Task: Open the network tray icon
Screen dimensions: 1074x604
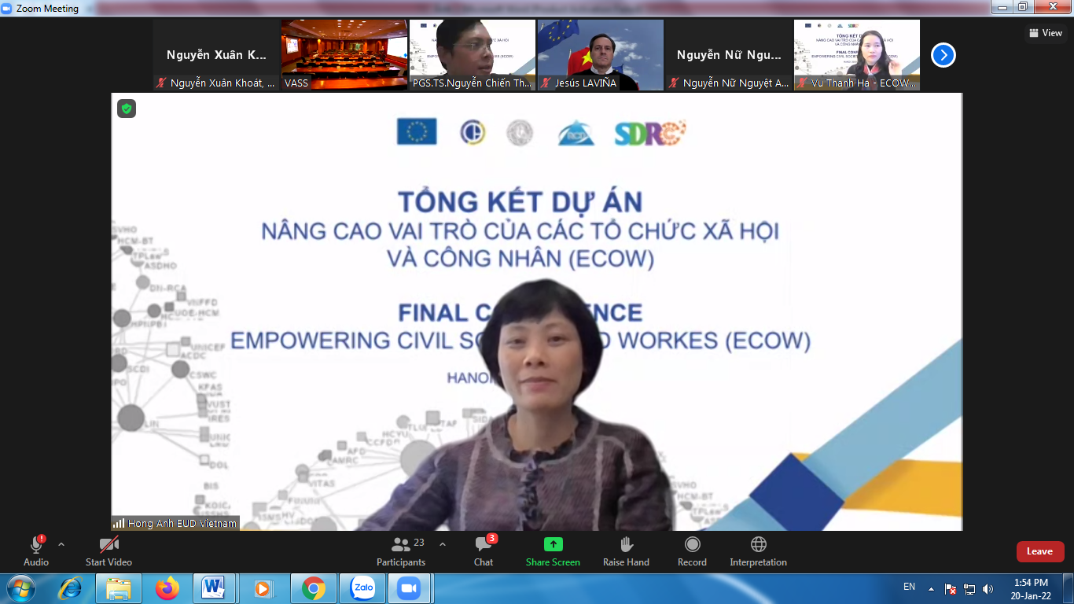Action: point(969,589)
